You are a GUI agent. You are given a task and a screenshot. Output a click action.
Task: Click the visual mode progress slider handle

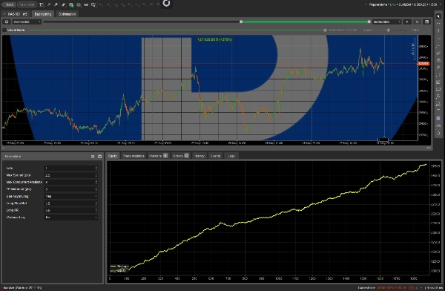[x=326, y=30]
